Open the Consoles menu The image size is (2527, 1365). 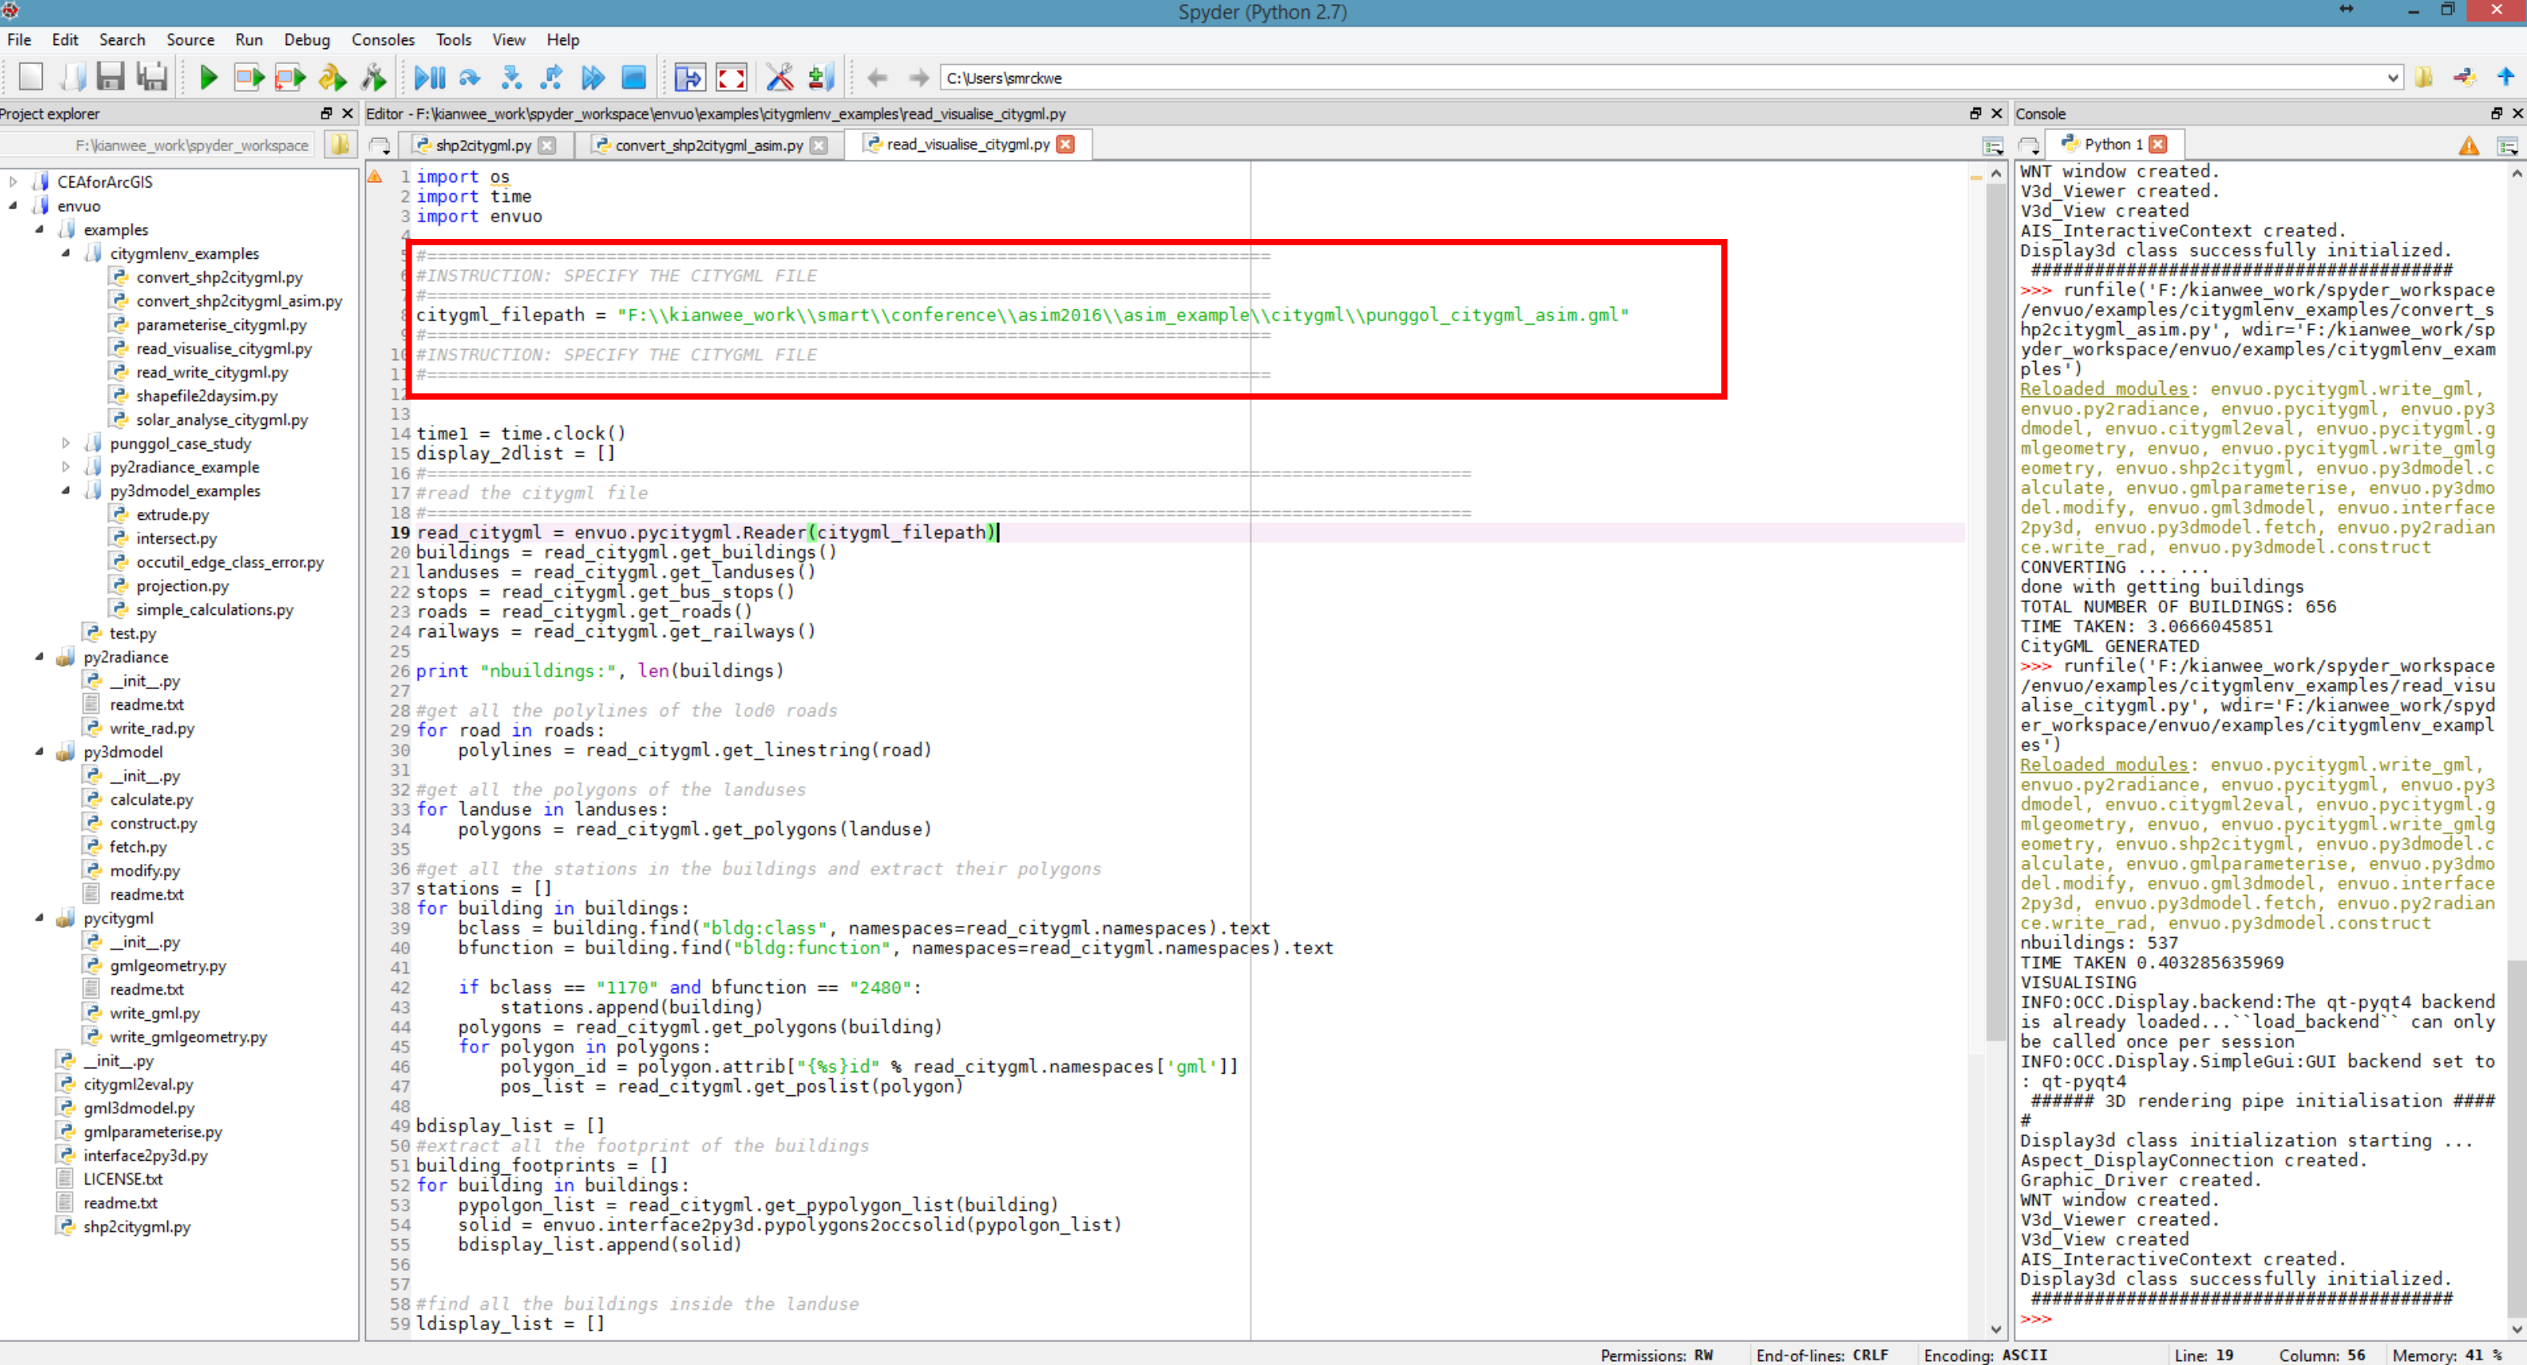pos(382,40)
